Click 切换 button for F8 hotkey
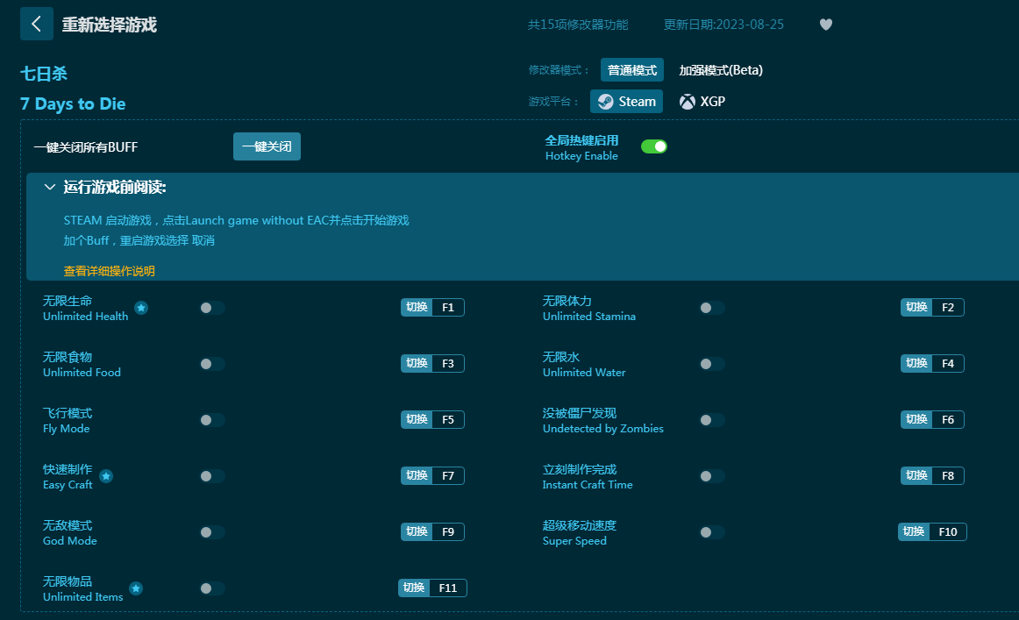This screenshot has height=620, width=1019. coord(916,475)
